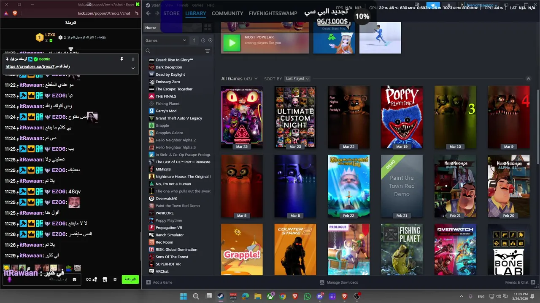540x303 pixels.
Task: Open the Games category dropdown
Action: click(166, 40)
